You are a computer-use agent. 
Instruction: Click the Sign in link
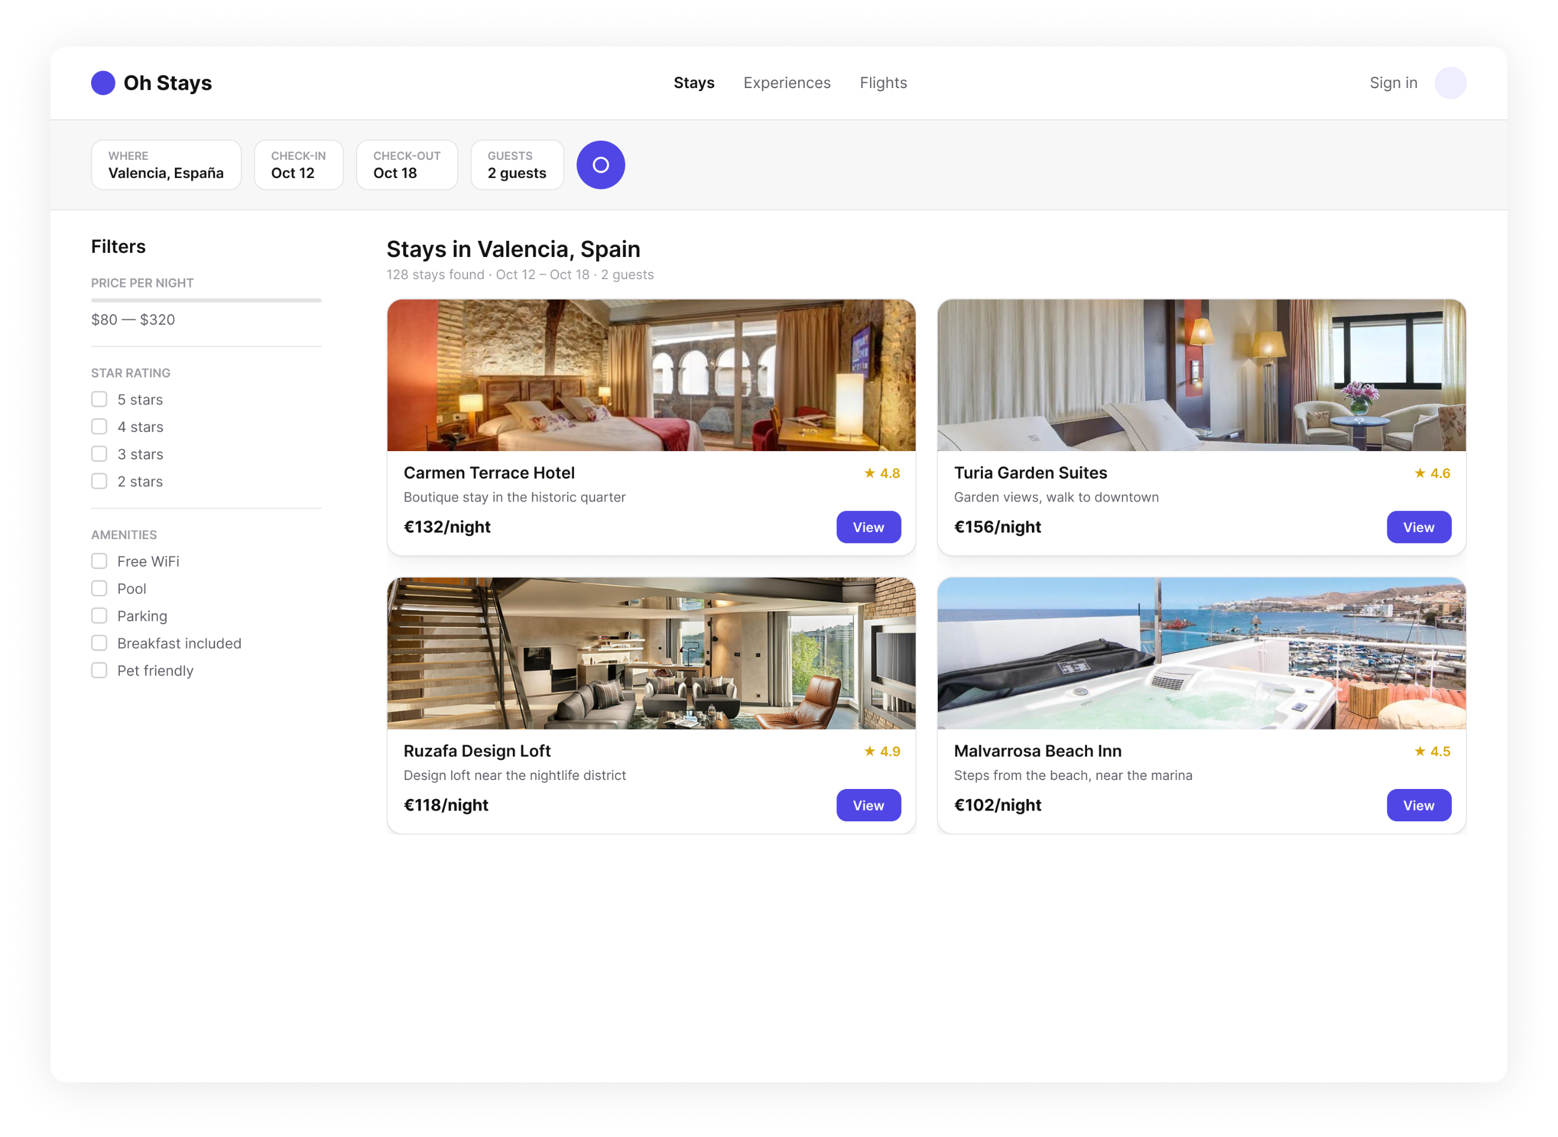pos(1393,83)
